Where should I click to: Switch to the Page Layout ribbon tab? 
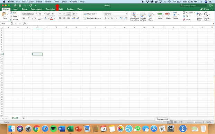pos(36,9)
